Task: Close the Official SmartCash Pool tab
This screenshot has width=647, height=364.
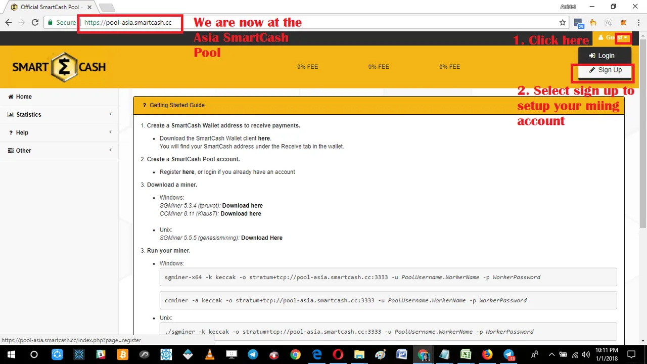Action: pos(89,8)
